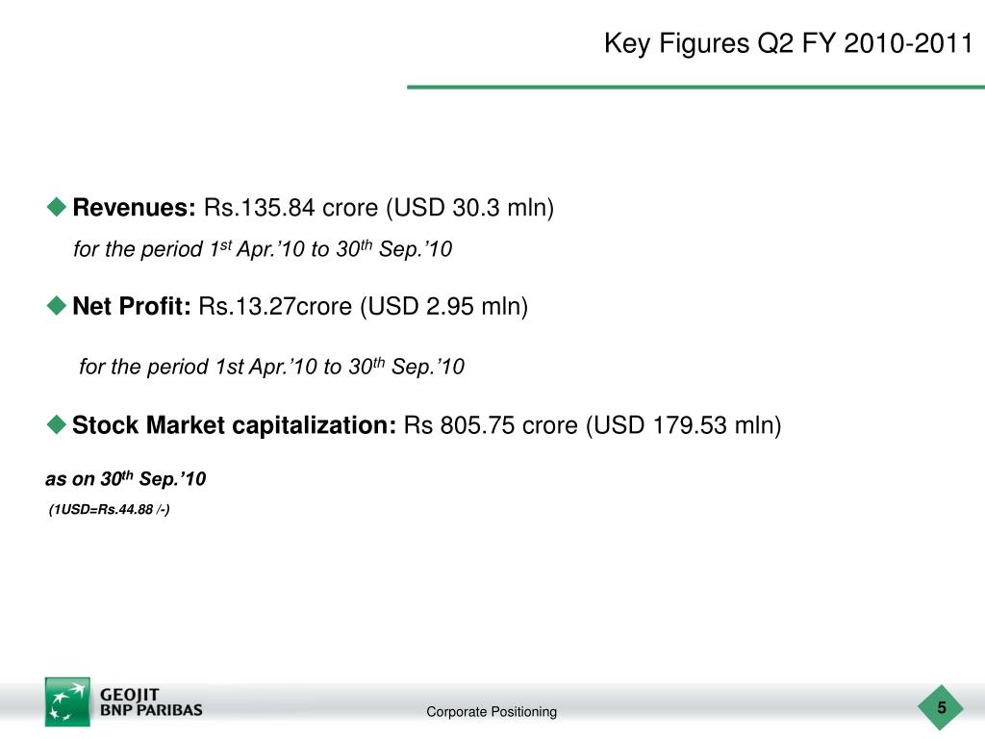Click the Net Profit bold heading
The image size is (985, 739).
point(132,306)
